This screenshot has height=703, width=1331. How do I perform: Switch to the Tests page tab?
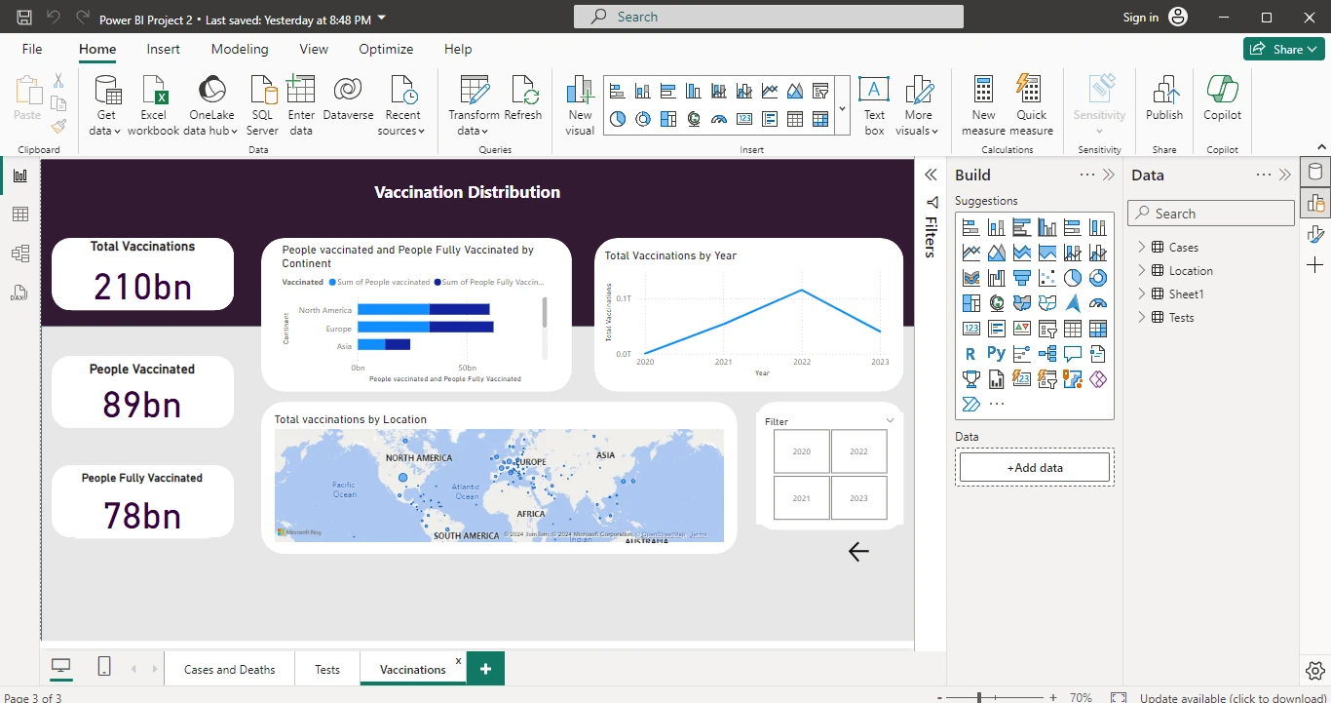point(327,670)
